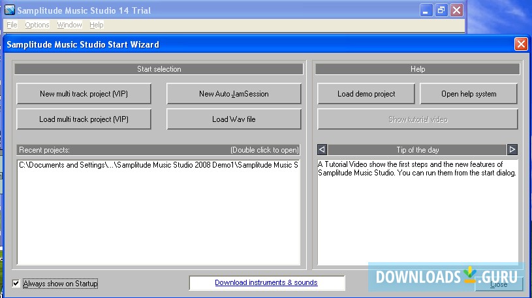Screen dimensions: 532x298
Task: Restore down the Samplitude main window
Action: (441, 10)
